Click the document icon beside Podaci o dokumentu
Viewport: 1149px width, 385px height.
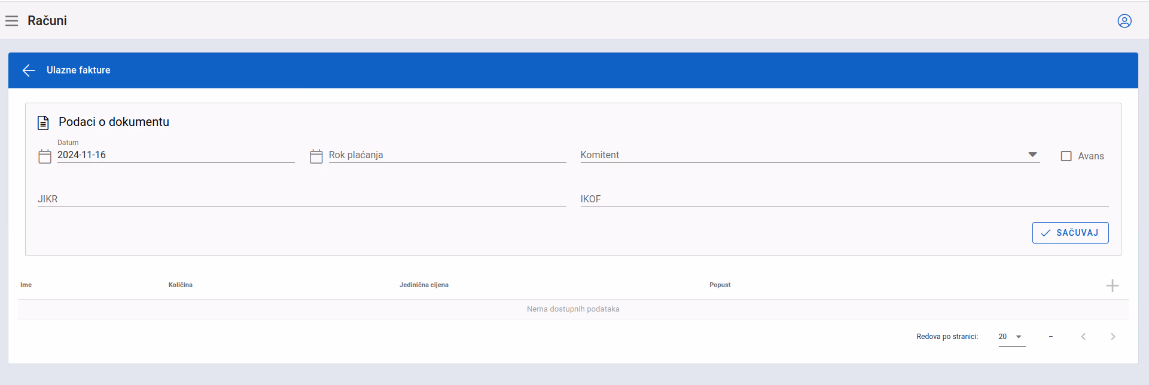43,123
